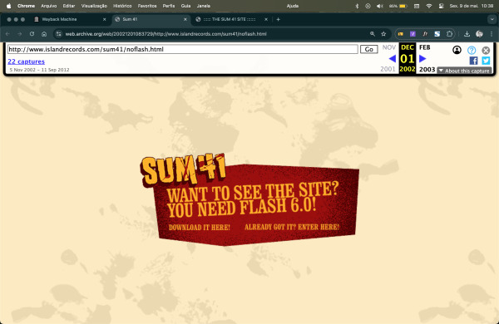Close the Wayback Machine tab
The image size is (499, 324).
[105, 19]
